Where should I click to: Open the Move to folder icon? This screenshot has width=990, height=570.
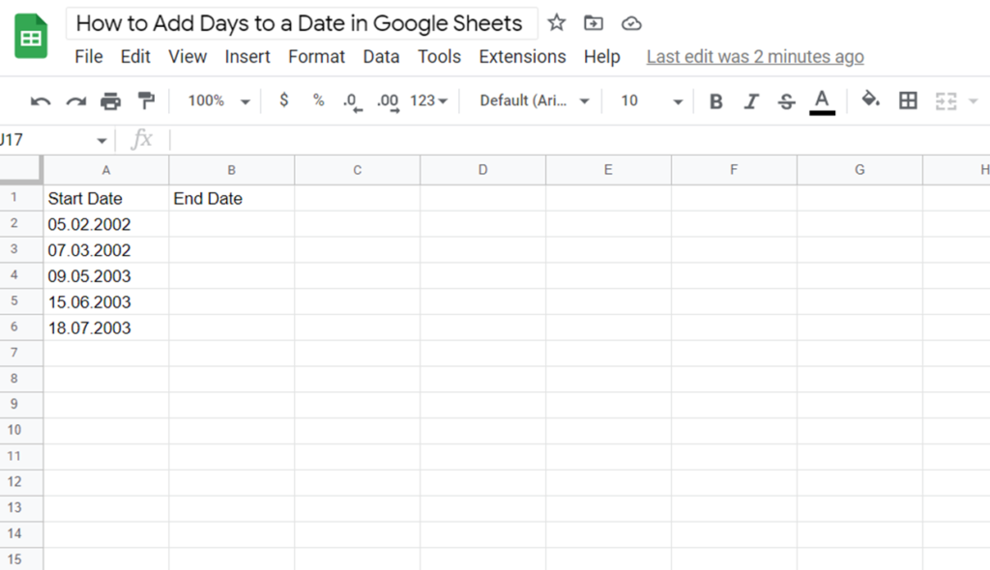pos(594,23)
